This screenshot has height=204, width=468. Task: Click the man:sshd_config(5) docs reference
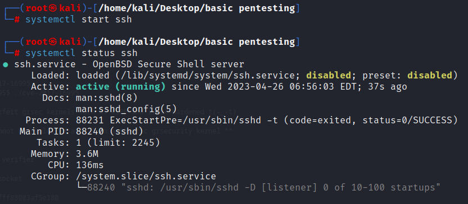[126, 109]
